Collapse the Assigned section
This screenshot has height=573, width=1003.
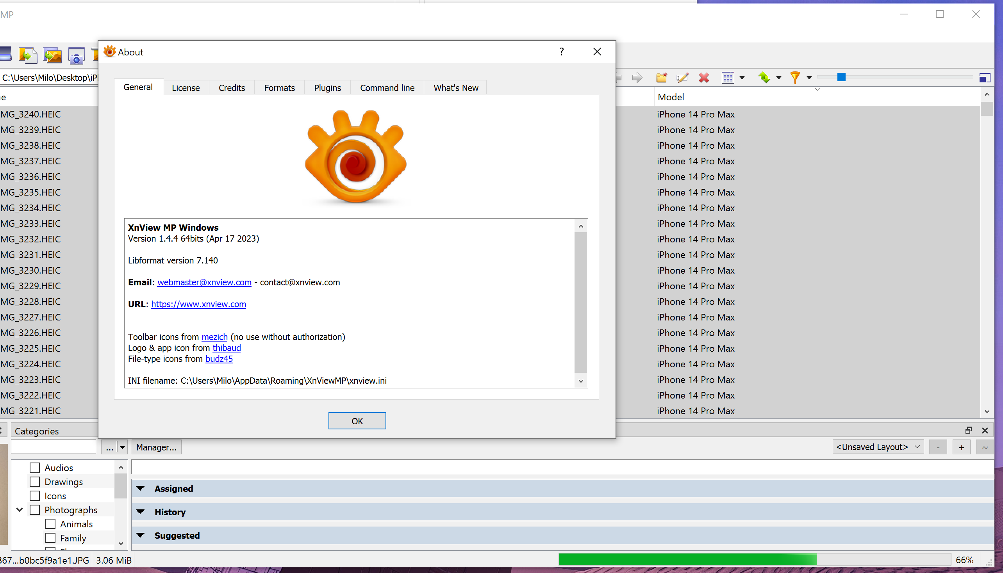coord(141,488)
